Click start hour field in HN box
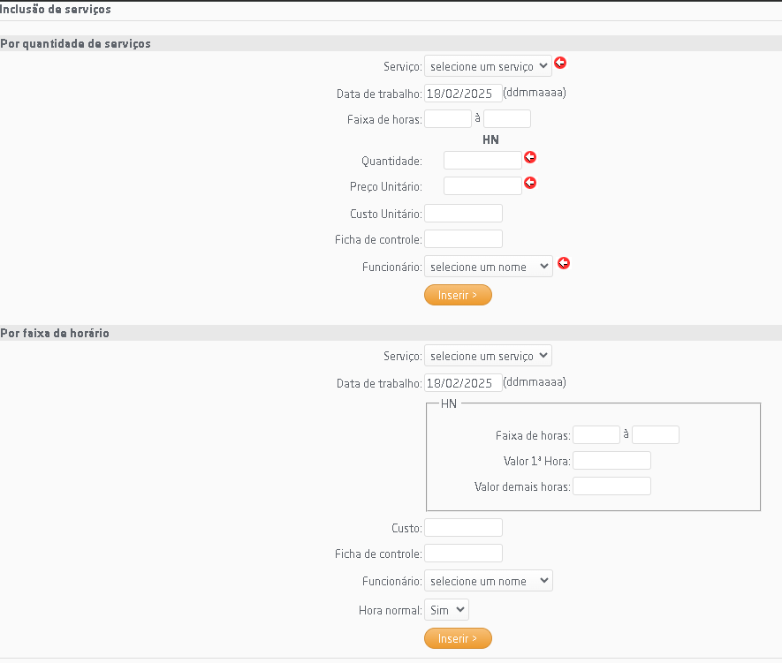Screen dimensions: 782x663 [x=596, y=435]
